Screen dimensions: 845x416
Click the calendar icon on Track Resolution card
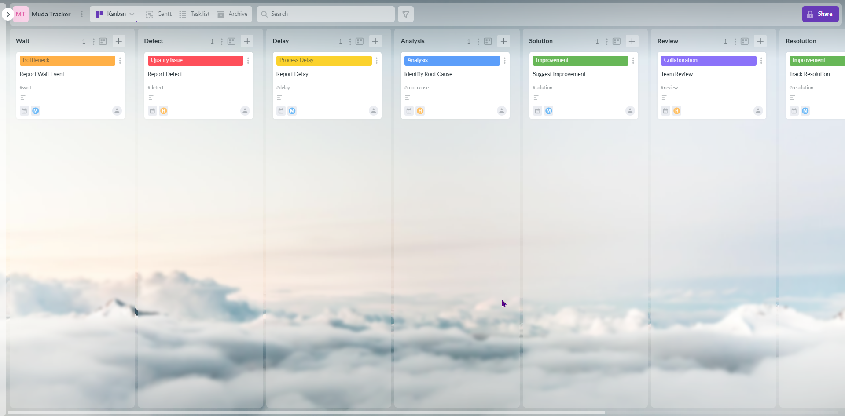[x=794, y=111]
